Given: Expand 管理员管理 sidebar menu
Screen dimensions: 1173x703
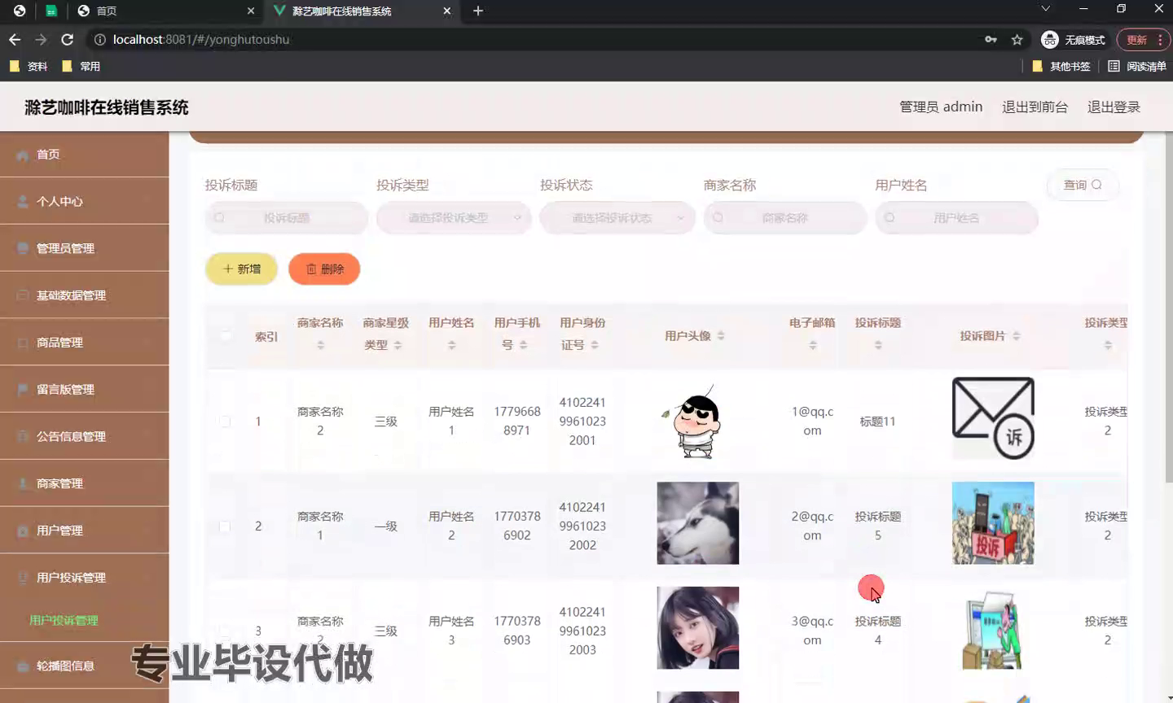Looking at the screenshot, I should [85, 248].
